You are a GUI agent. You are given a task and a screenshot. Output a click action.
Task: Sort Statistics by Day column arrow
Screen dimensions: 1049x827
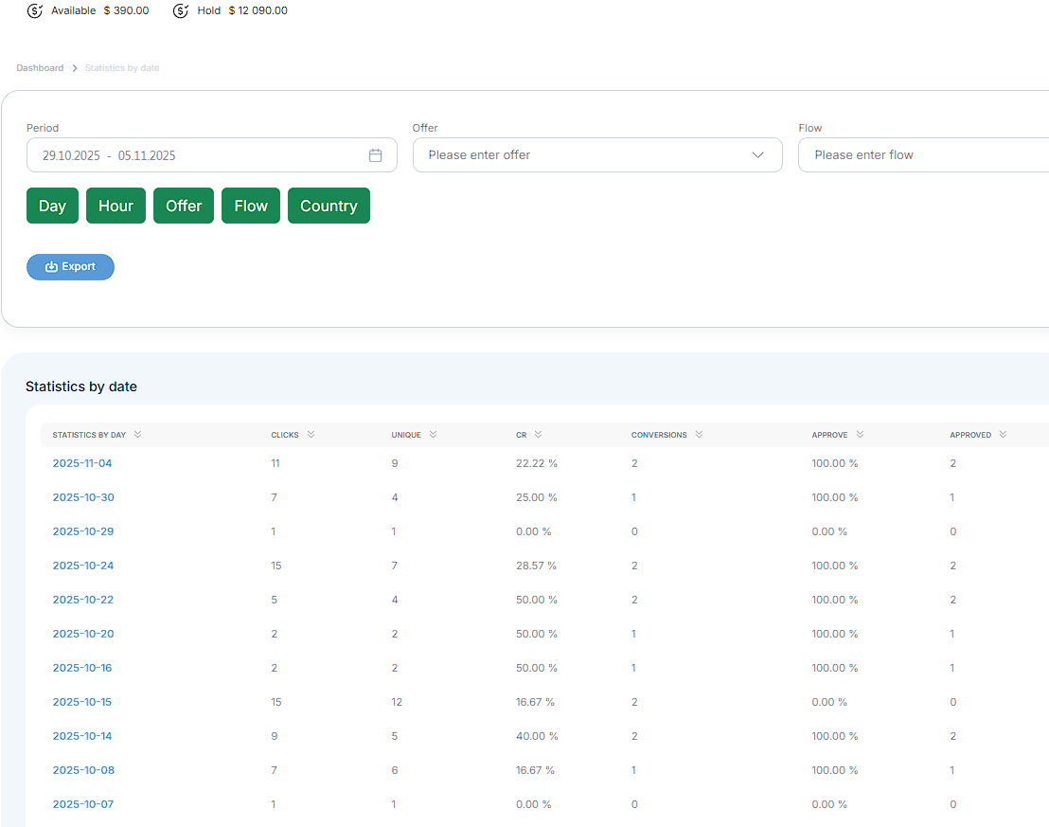138,435
